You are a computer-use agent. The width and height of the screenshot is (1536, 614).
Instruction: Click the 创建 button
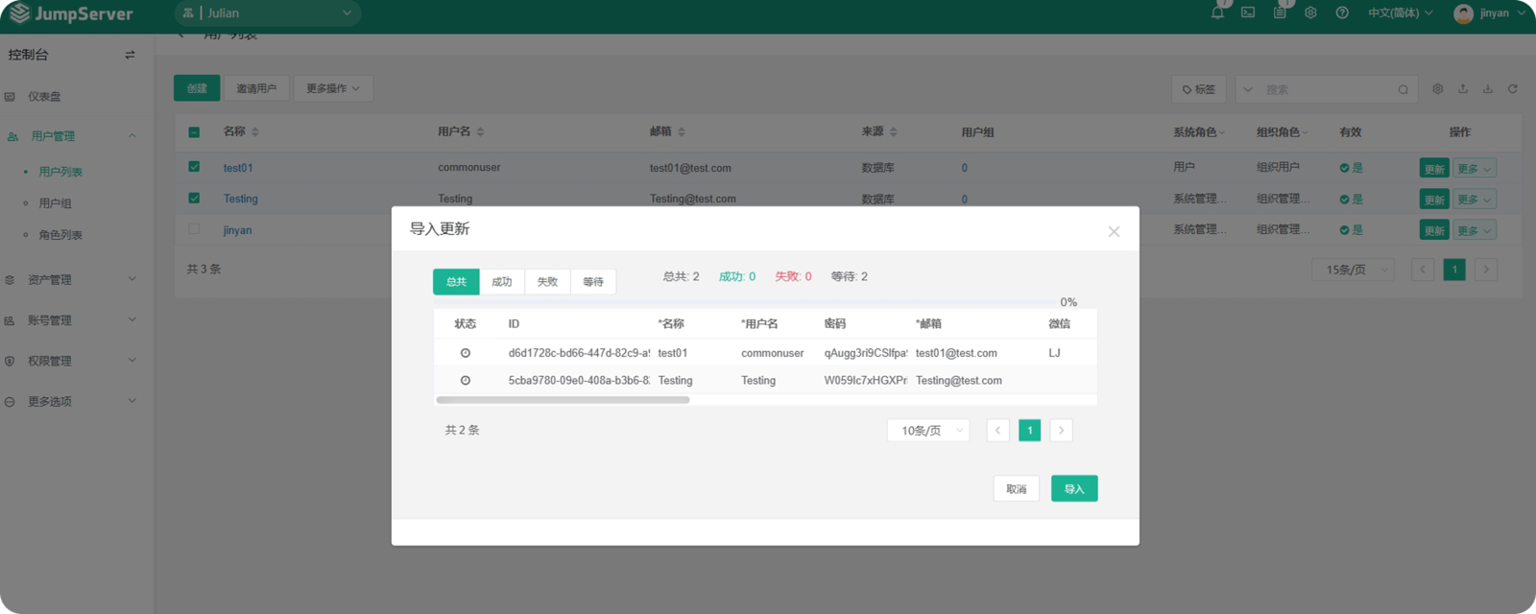click(x=197, y=88)
